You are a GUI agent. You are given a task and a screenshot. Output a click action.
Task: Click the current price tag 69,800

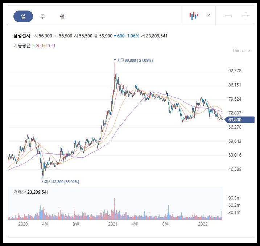click(x=239, y=120)
